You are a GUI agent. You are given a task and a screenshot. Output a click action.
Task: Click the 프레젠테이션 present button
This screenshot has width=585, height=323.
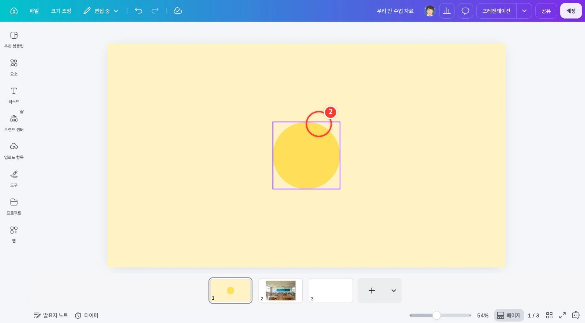click(496, 11)
